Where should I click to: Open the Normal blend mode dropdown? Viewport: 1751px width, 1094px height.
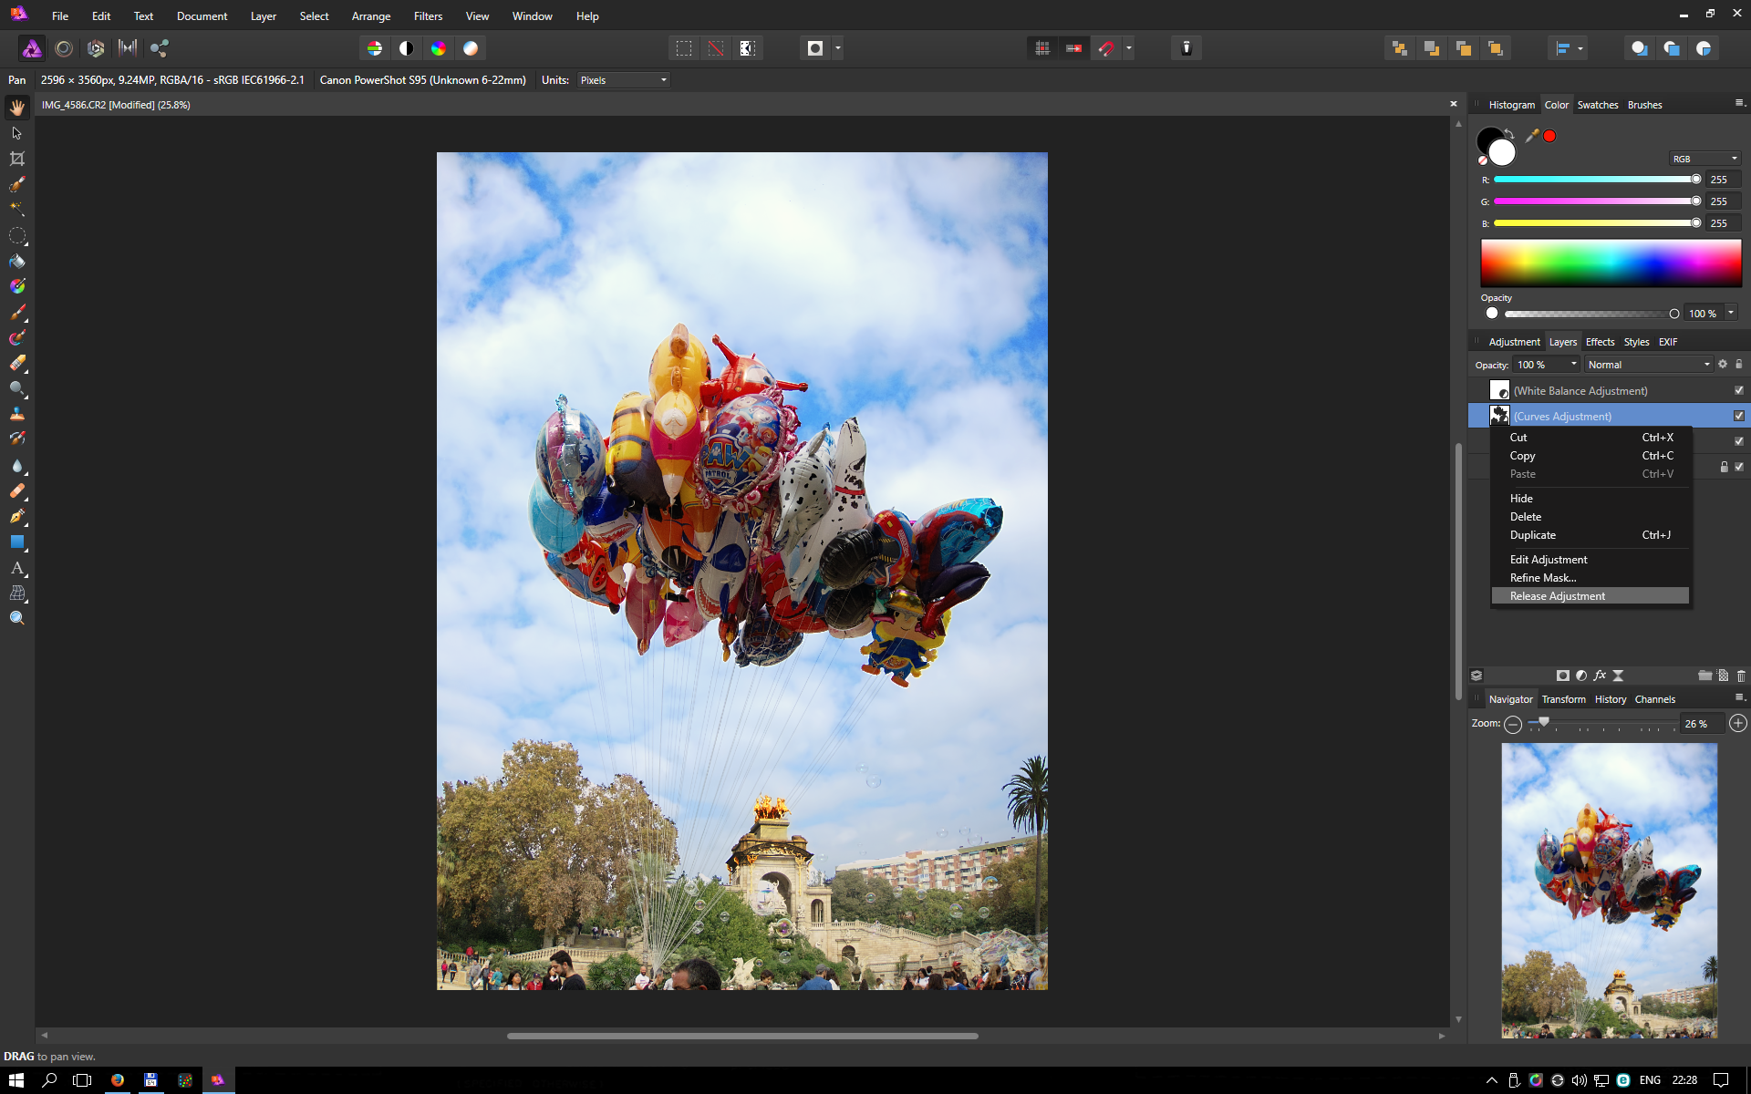point(1648,365)
